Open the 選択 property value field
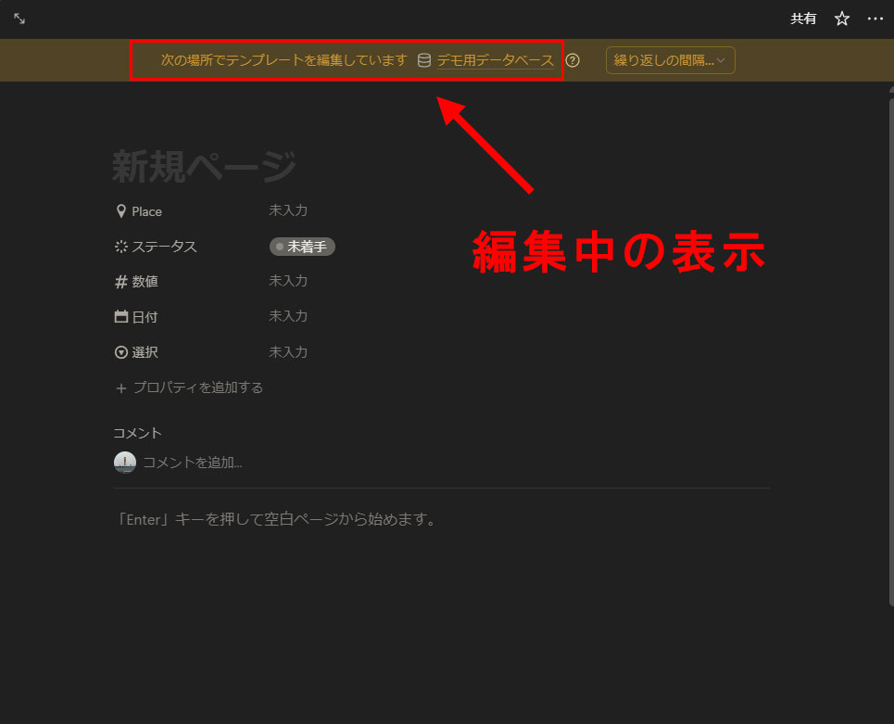 [x=288, y=352]
